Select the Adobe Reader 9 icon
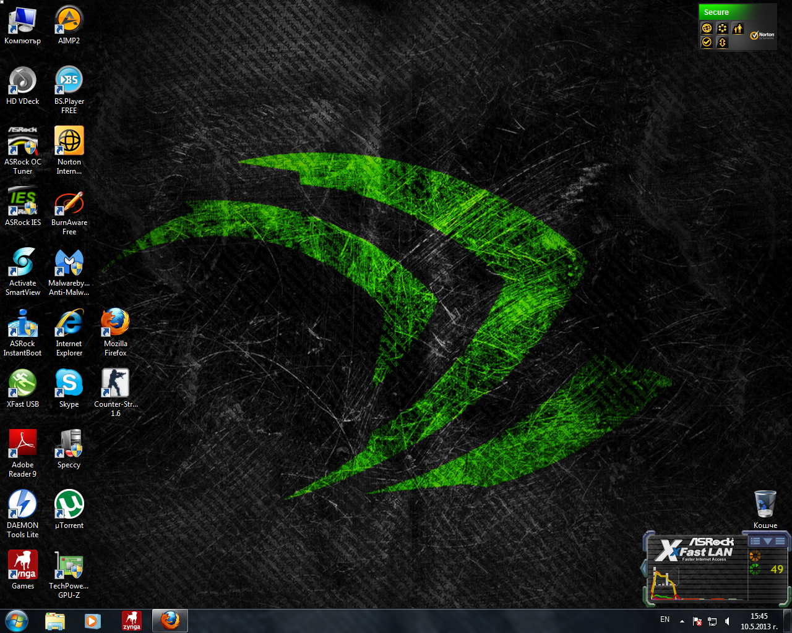The width and height of the screenshot is (792, 633). 22,454
